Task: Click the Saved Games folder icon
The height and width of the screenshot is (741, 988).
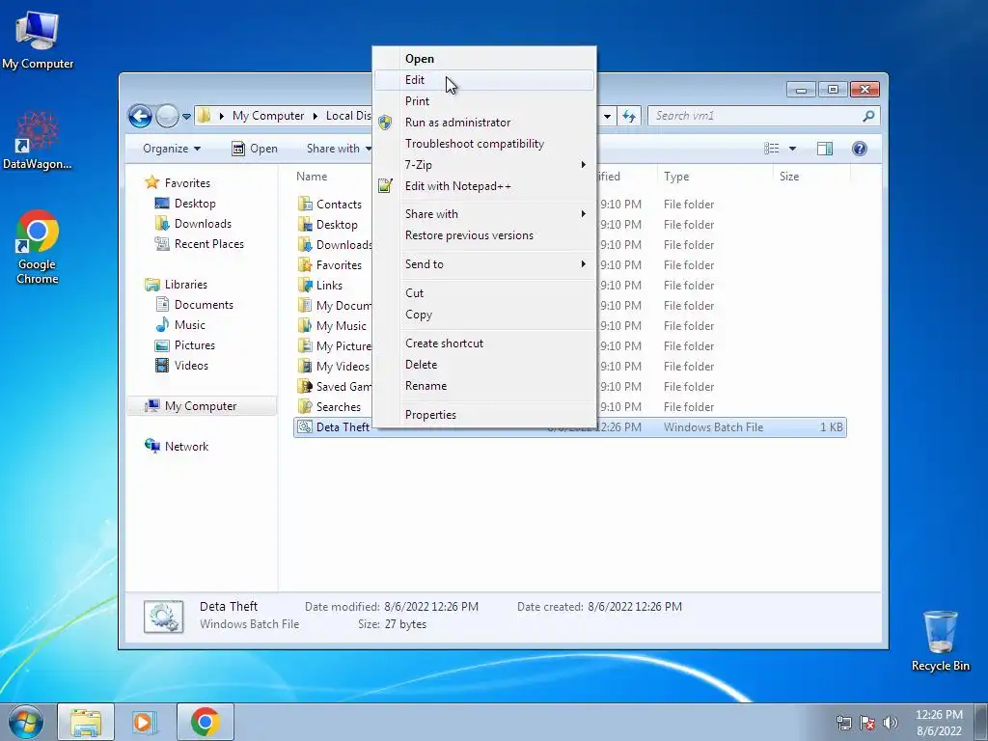Action: (305, 386)
